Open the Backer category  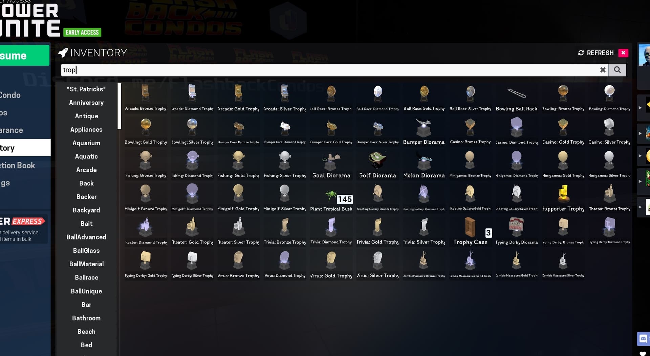tap(86, 197)
